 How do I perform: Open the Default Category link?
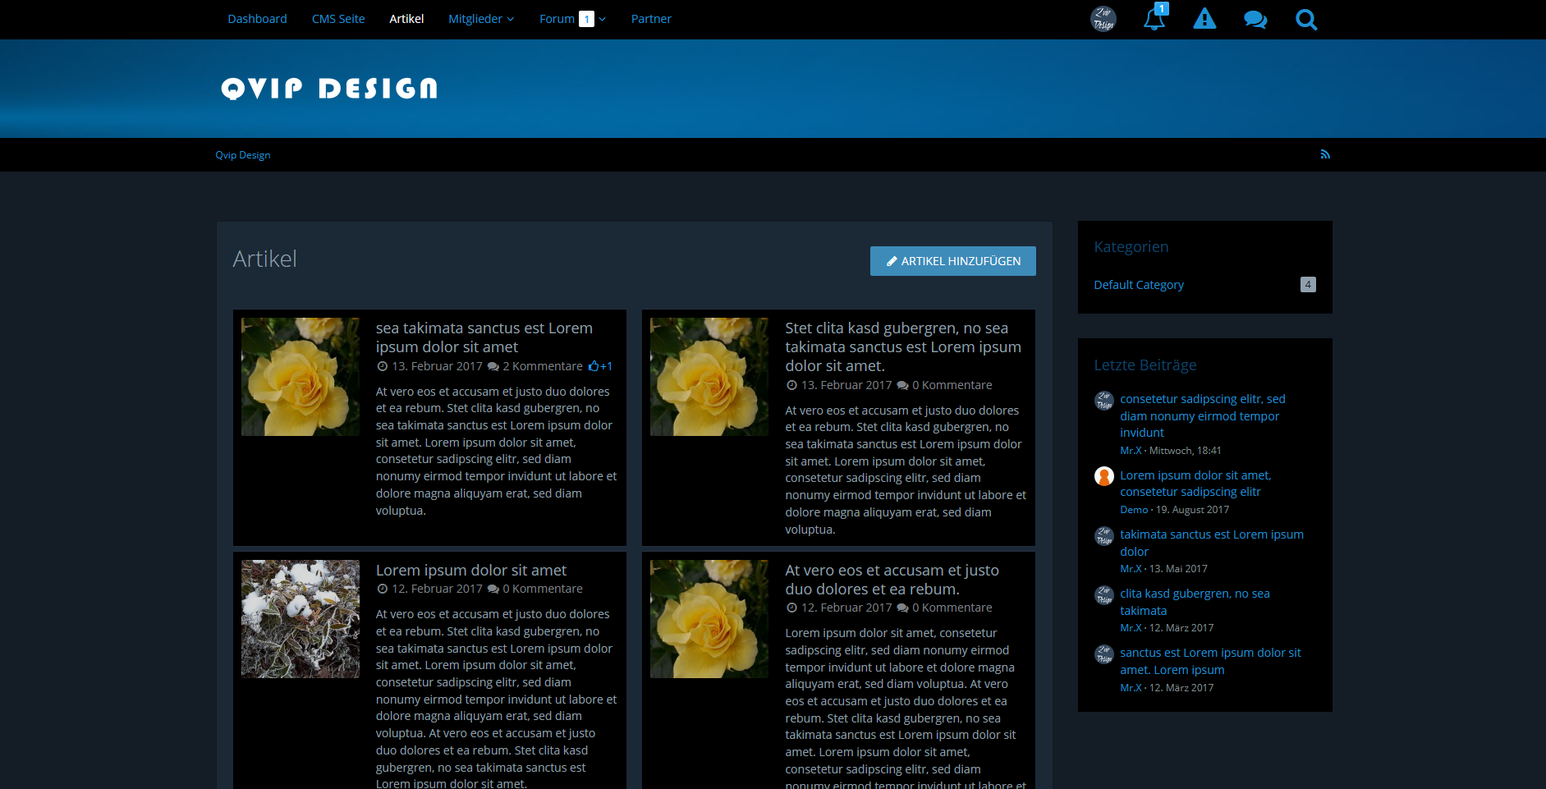pyautogui.click(x=1139, y=285)
